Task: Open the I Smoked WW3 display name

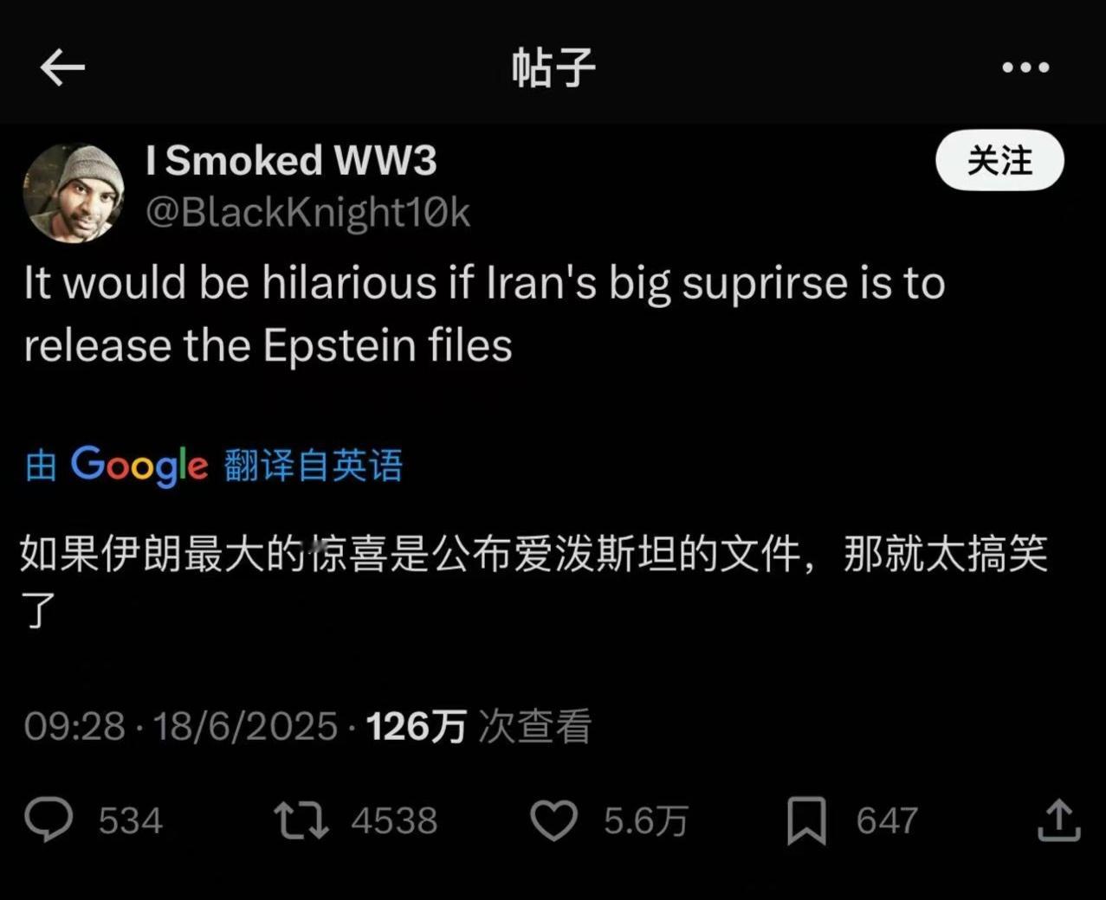Action: (x=292, y=161)
